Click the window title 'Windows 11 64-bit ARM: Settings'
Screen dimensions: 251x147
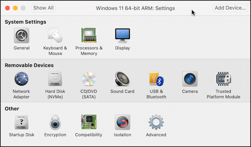(135, 8)
